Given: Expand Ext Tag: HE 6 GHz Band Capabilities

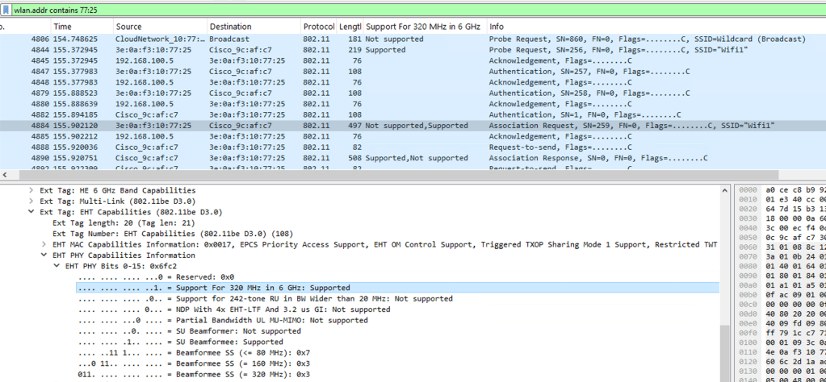Looking at the screenshot, I should (31, 190).
